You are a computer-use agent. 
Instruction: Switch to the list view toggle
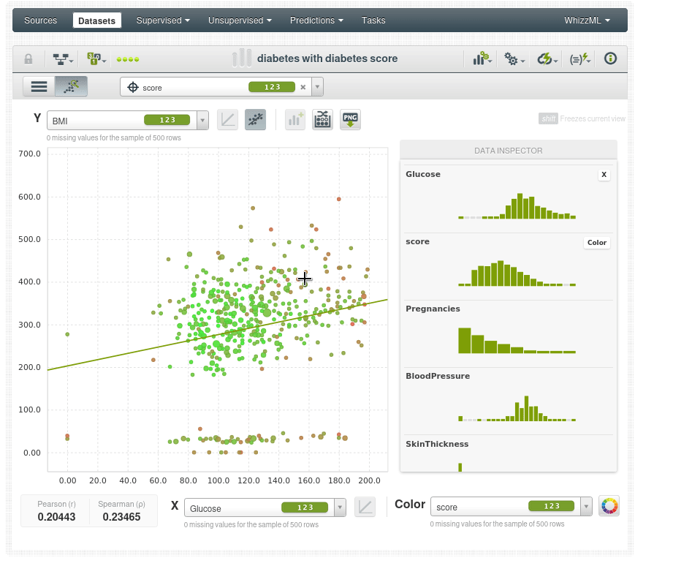click(39, 86)
